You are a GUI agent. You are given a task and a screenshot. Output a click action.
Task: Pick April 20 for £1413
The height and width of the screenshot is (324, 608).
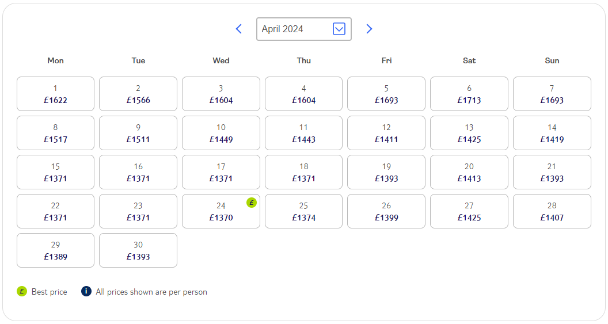coord(469,172)
